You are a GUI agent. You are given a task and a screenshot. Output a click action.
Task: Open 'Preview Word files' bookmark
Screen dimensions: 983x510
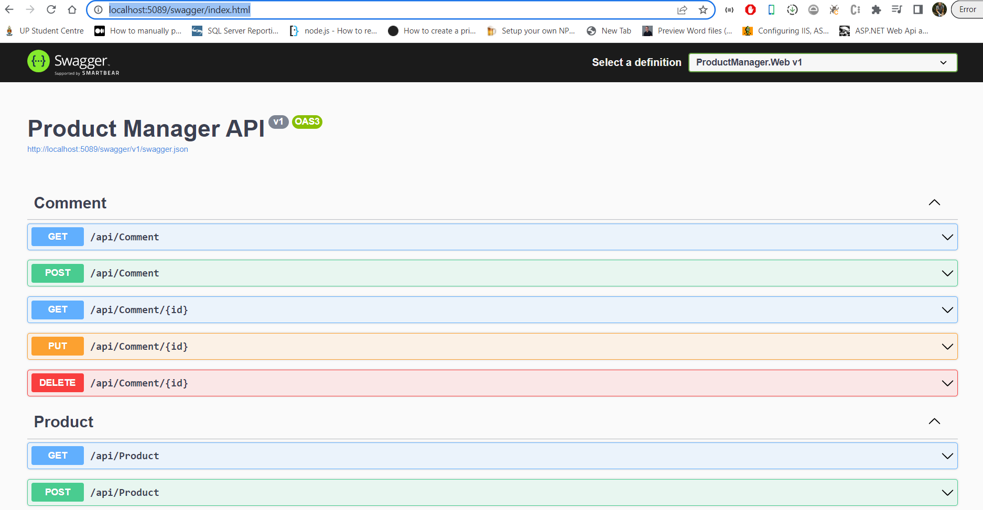pos(687,31)
